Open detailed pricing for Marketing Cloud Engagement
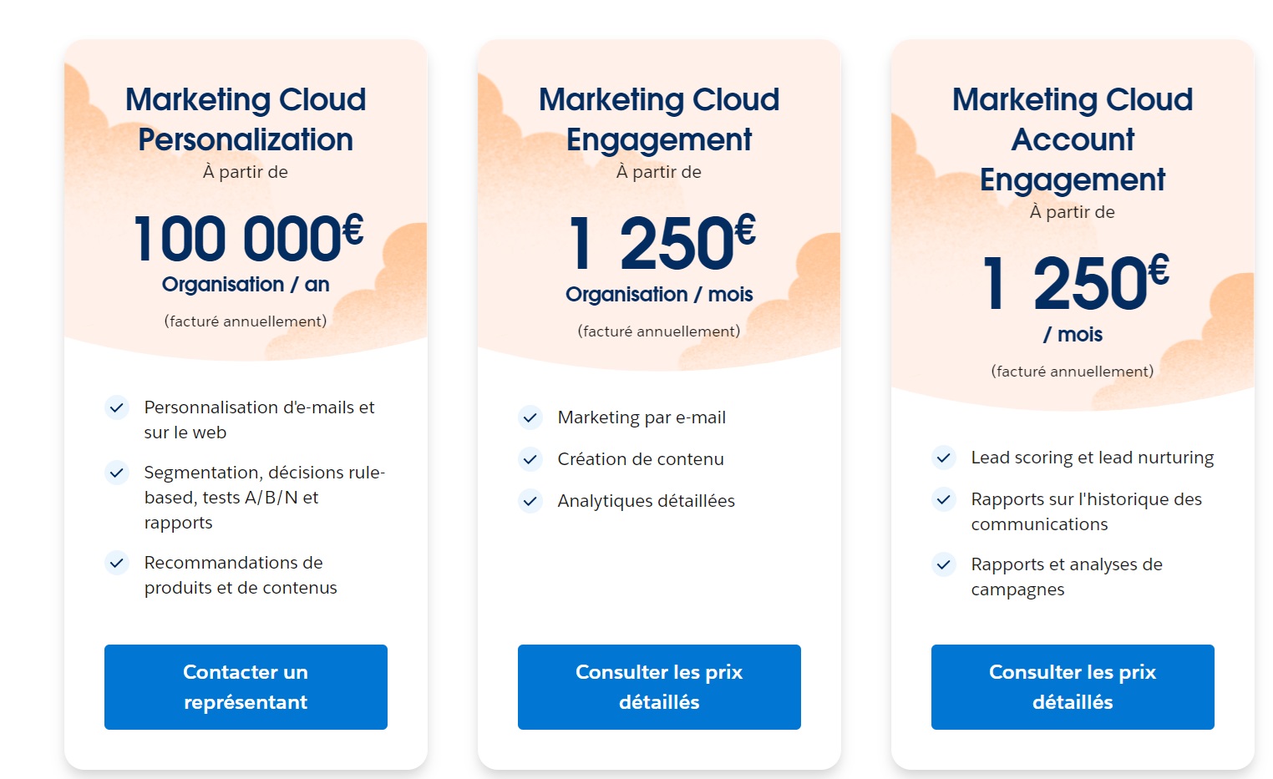The height and width of the screenshot is (779, 1273). 659,686
